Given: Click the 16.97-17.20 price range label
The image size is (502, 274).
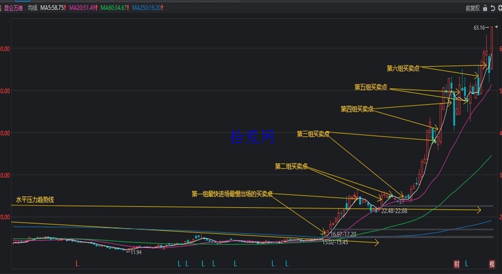Looking at the screenshot, I should tap(343, 234).
